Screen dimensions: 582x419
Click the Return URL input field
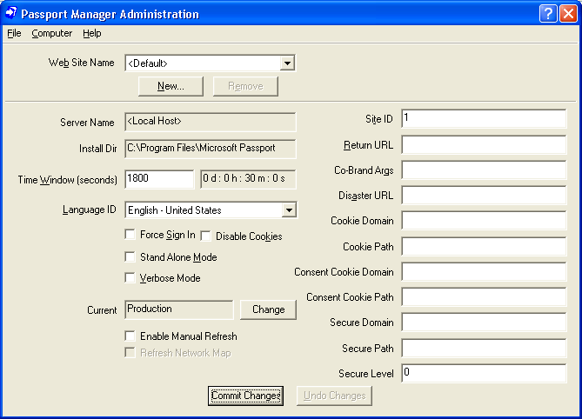(x=484, y=144)
